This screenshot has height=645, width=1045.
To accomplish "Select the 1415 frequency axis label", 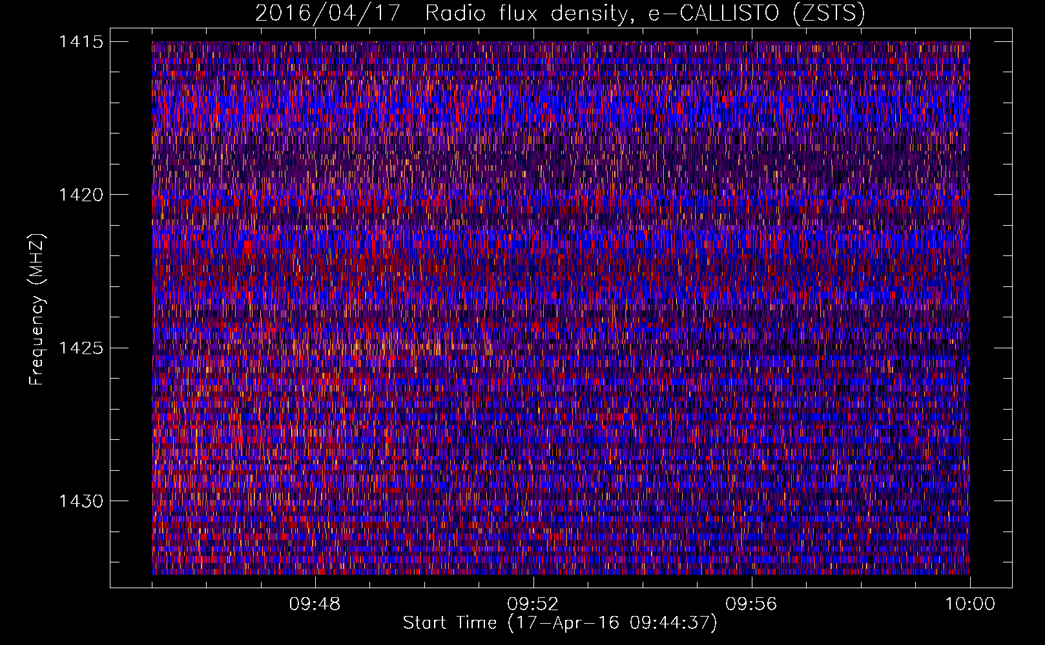I will tap(81, 42).
